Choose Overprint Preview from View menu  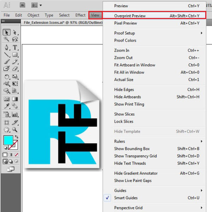[x=154, y=16]
